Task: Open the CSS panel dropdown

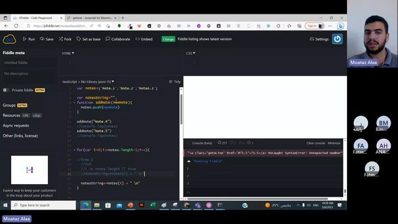Action: coord(191,53)
